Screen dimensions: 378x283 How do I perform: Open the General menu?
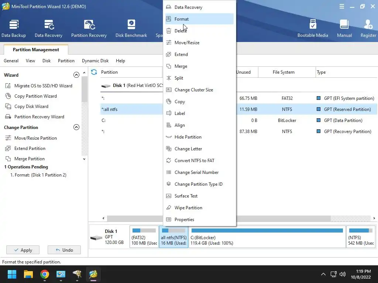click(11, 61)
